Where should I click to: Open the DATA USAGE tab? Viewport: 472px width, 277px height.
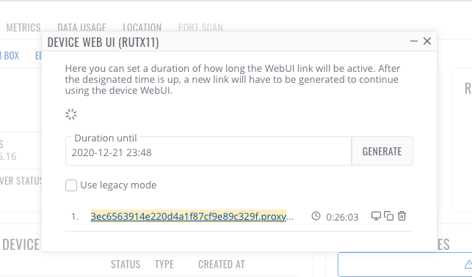81,27
